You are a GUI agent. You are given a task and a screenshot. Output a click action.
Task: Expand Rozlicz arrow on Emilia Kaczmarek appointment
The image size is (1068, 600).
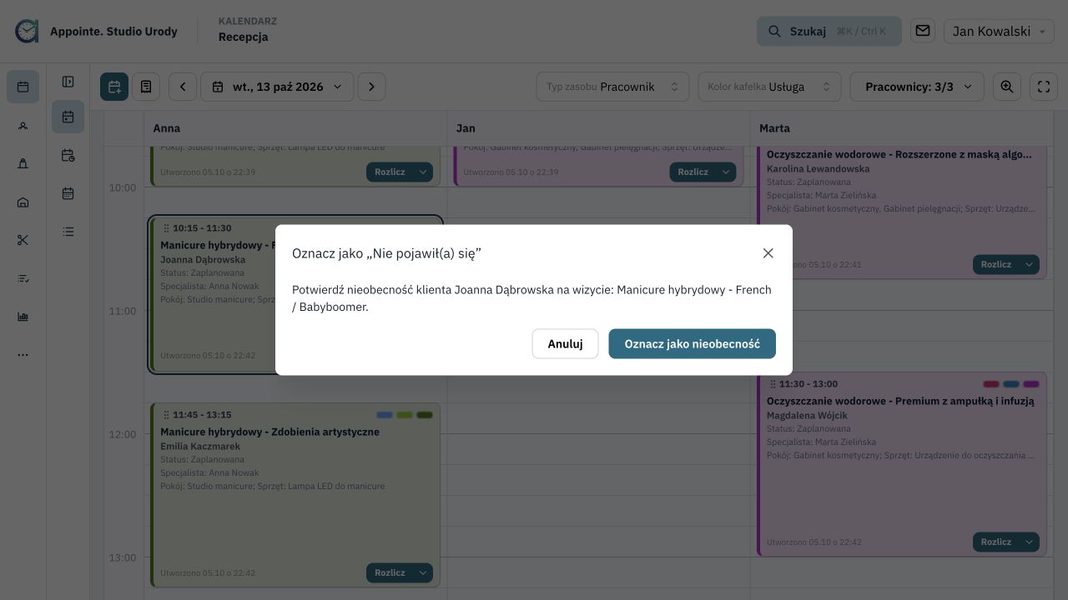click(424, 572)
